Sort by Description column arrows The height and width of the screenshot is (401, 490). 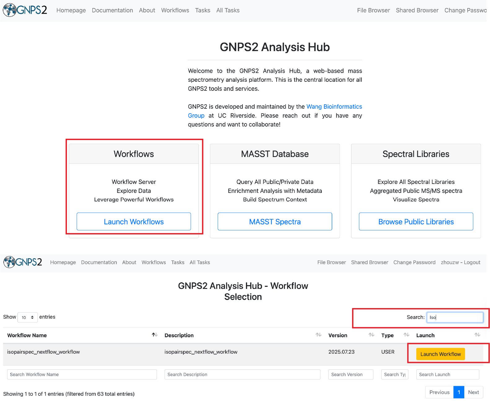pyautogui.click(x=318, y=335)
